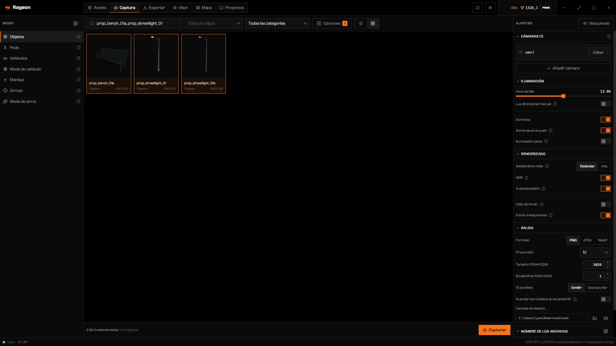Image resolution: width=616 pixels, height=346 pixels.
Task: Adjust the Hora del día slider
Action: pos(563,96)
